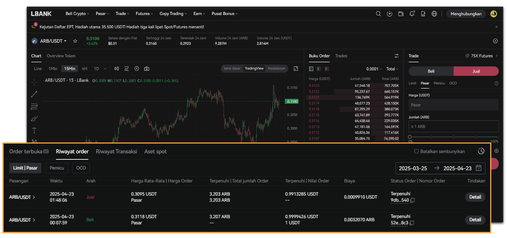Select the Limit order type tab
The image size is (507, 238).
point(412,83)
